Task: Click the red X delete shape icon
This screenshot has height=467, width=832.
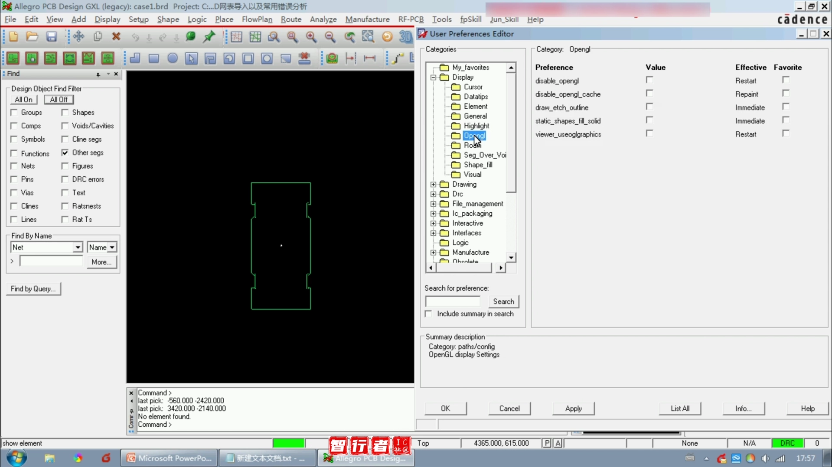Action: coord(304,58)
